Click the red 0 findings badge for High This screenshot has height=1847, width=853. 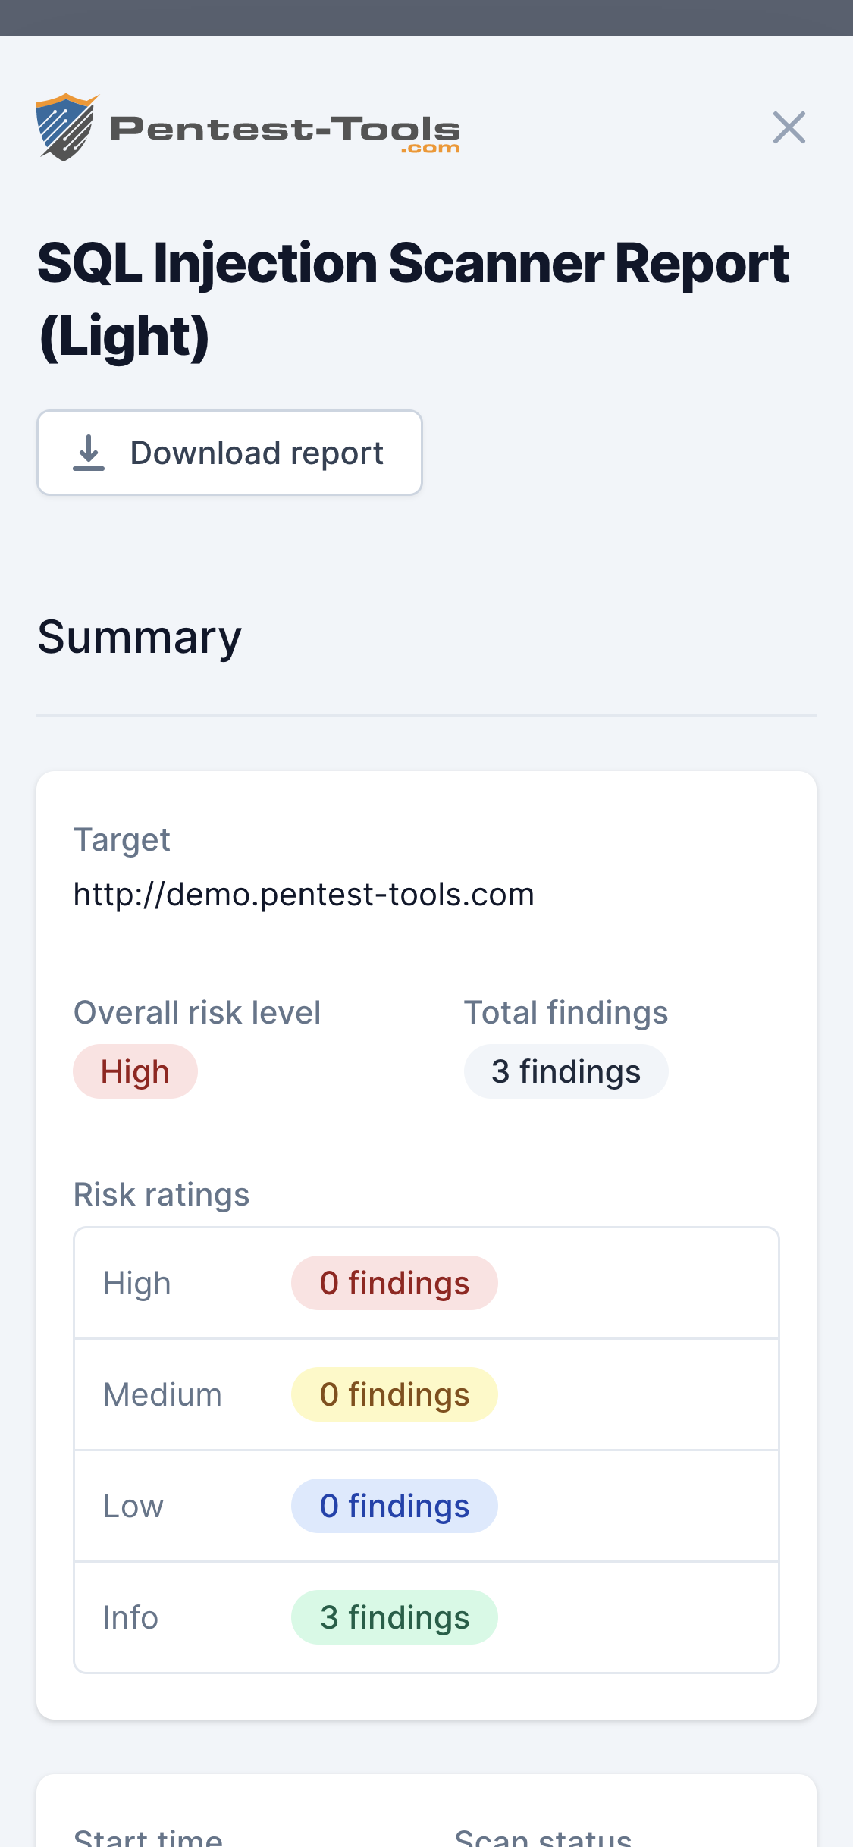[394, 1282]
